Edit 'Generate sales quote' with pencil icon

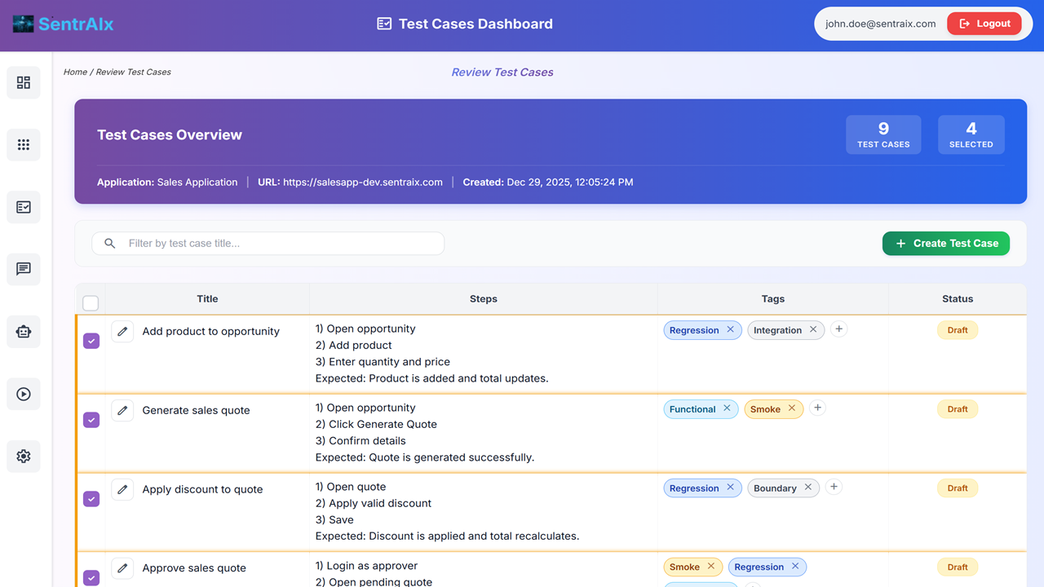122,410
